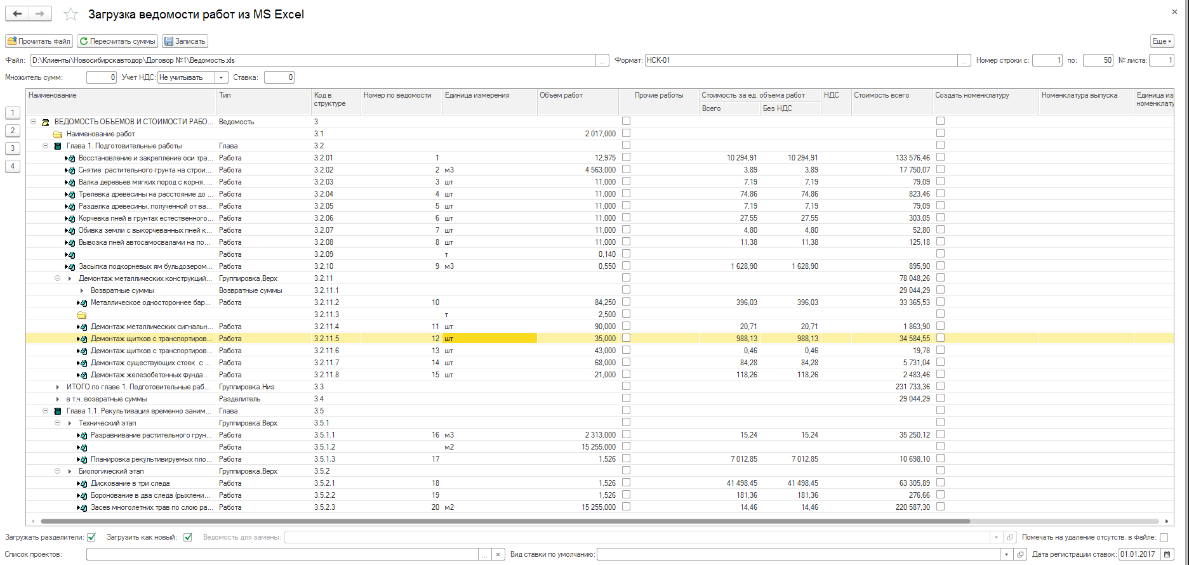Click work icon of Засыпка подкорневых ям row

(x=70, y=266)
